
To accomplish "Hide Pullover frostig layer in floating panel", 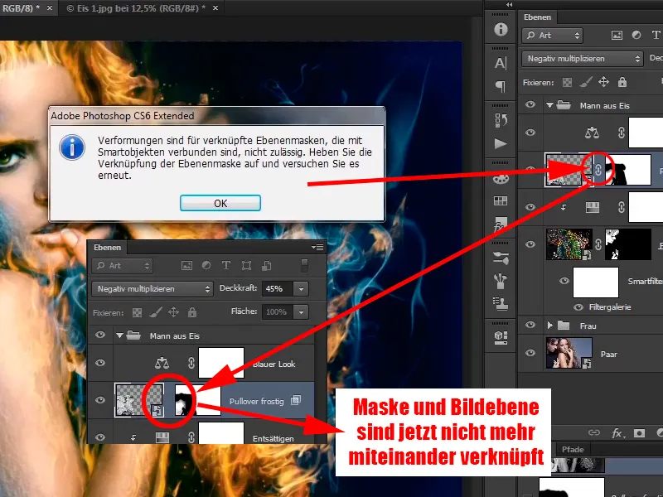I will 100,400.
